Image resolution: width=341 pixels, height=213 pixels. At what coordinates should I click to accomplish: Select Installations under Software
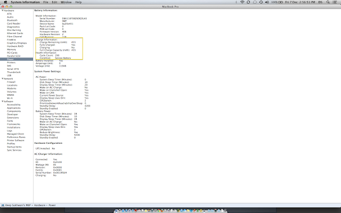(x=13, y=127)
